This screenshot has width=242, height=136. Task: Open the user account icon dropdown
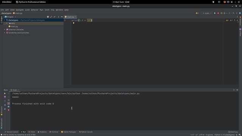(197, 13)
